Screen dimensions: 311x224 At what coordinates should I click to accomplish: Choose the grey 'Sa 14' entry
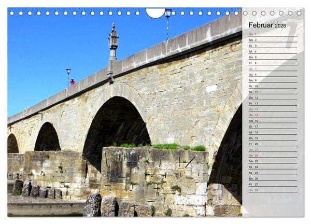point(273,109)
